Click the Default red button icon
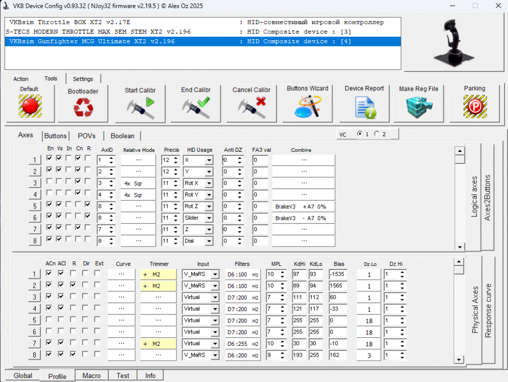The width and height of the screenshot is (508, 382). tap(29, 106)
